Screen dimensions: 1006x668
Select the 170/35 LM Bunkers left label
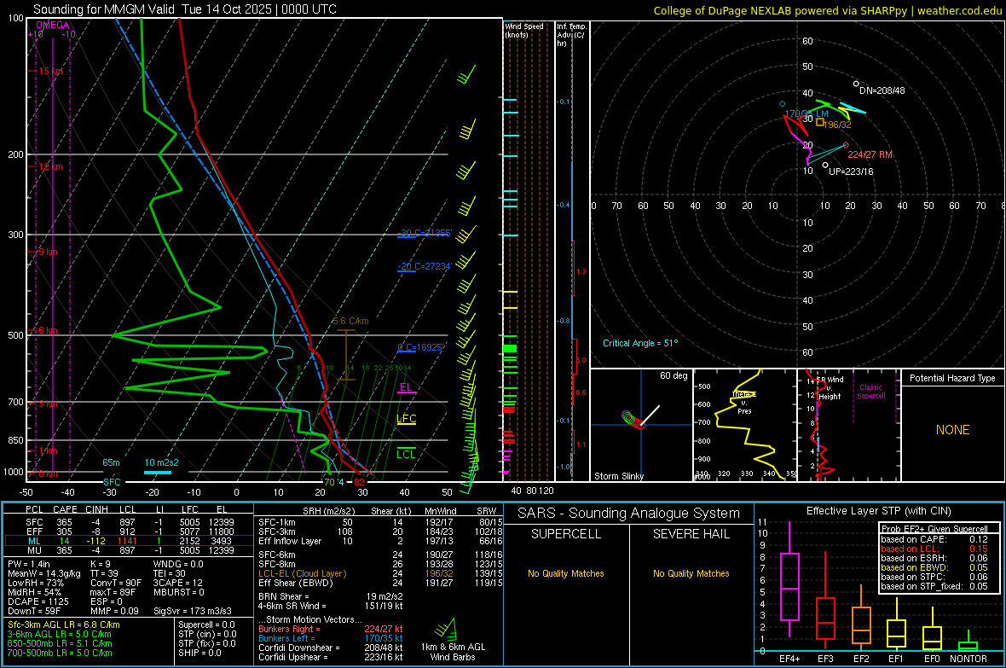807,113
